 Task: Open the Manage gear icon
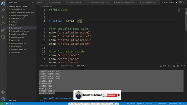click(3, 99)
